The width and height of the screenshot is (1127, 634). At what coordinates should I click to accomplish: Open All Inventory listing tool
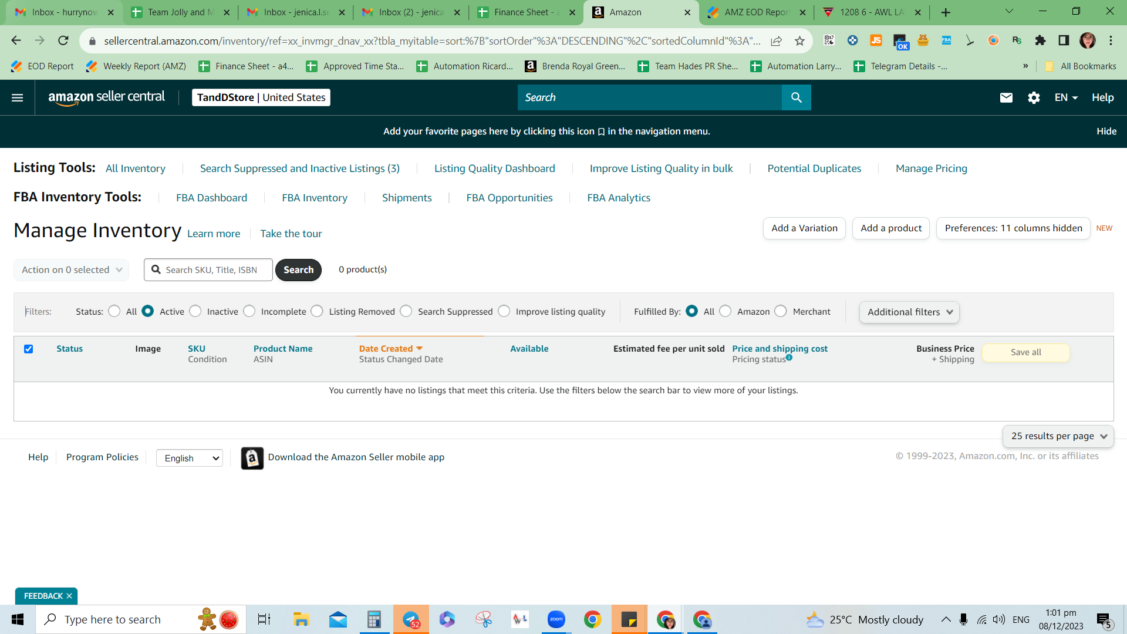136,168
